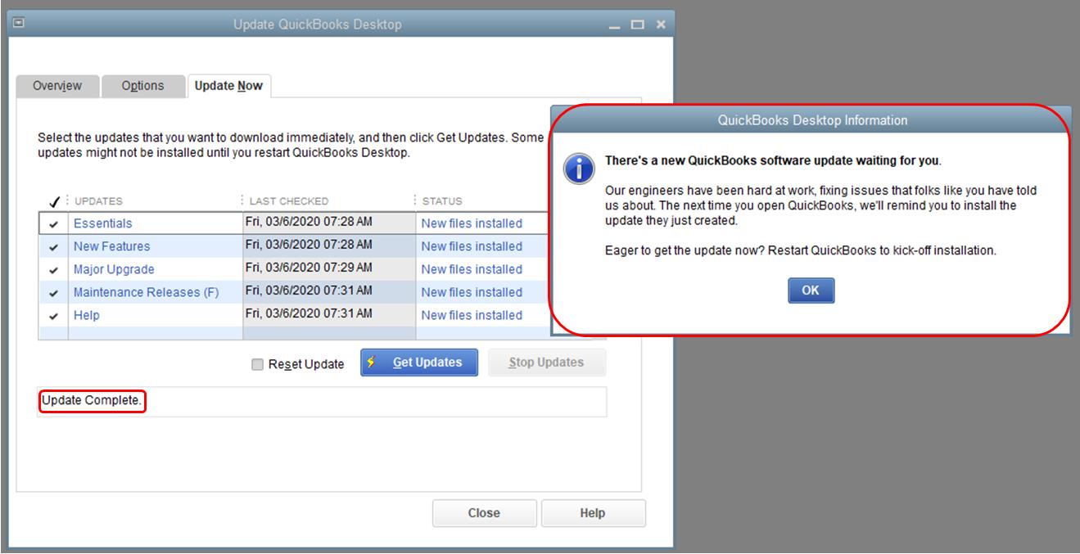Viewport: 1080px width, 554px height.
Task: Click the QuickBooks Desktop Information title bar
Action: [811, 120]
